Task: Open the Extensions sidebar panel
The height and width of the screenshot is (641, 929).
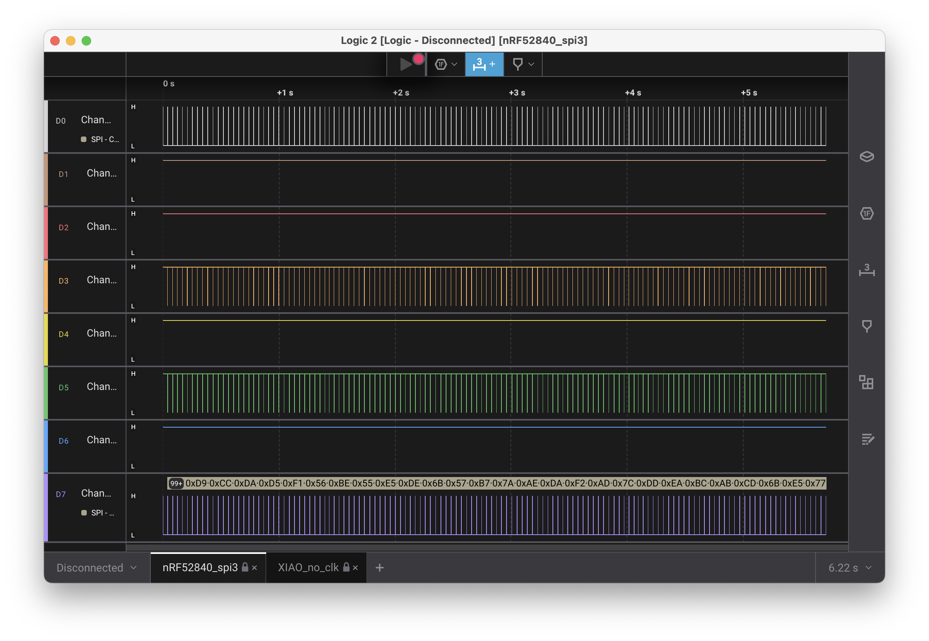Action: 867,382
